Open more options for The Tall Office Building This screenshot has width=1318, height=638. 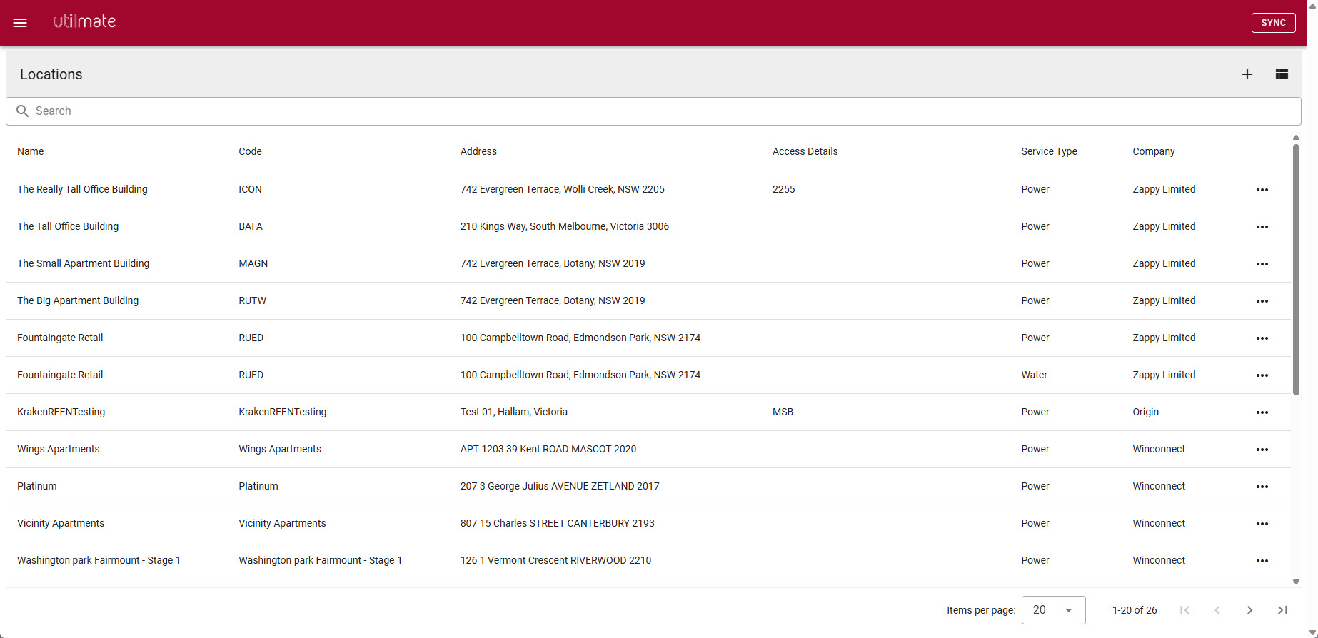coord(1262,227)
